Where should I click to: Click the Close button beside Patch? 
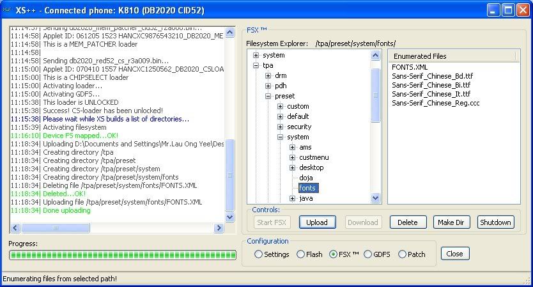[454, 254]
